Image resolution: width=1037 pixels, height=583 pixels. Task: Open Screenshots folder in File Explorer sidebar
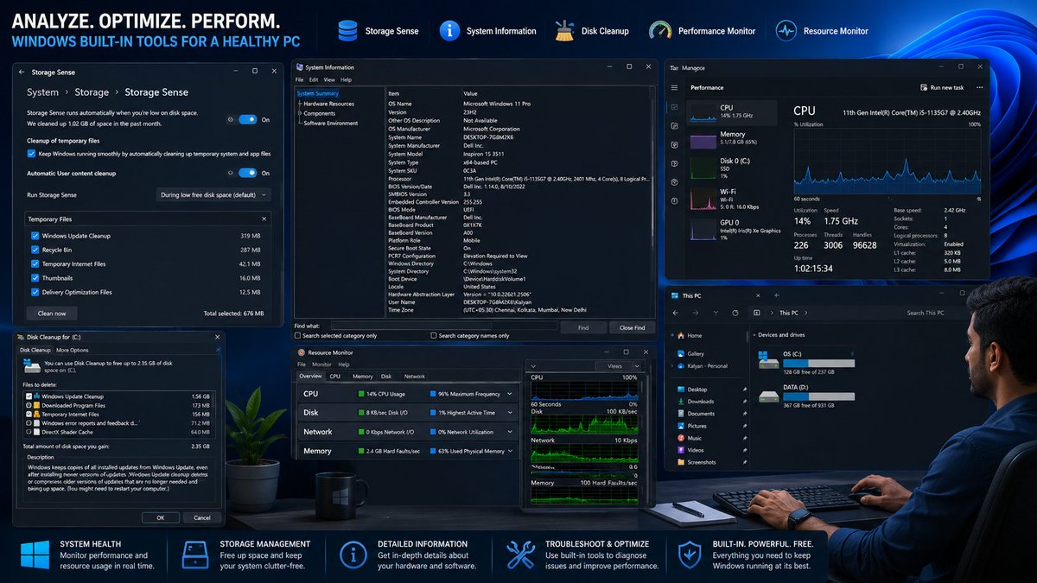click(x=697, y=462)
